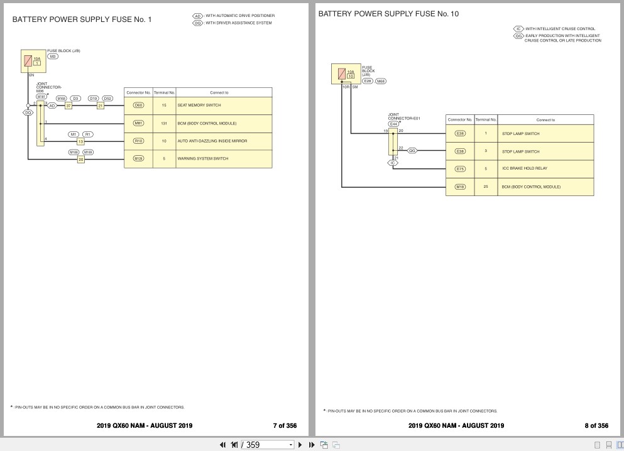624x451 pixels.
Task: Switch to two-page facing layout
Action: pyautogui.click(x=620, y=445)
